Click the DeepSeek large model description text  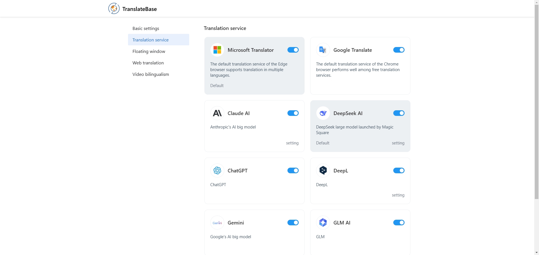point(355,130)
